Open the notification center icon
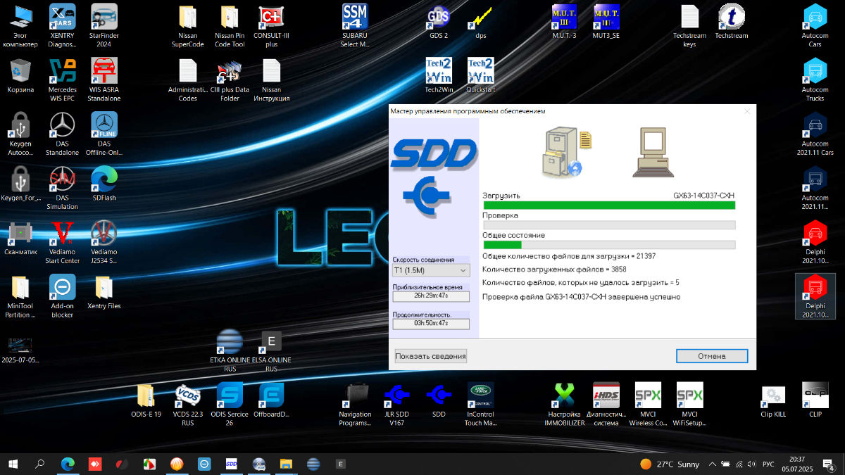The image size is (845, 475). [829, 464]
